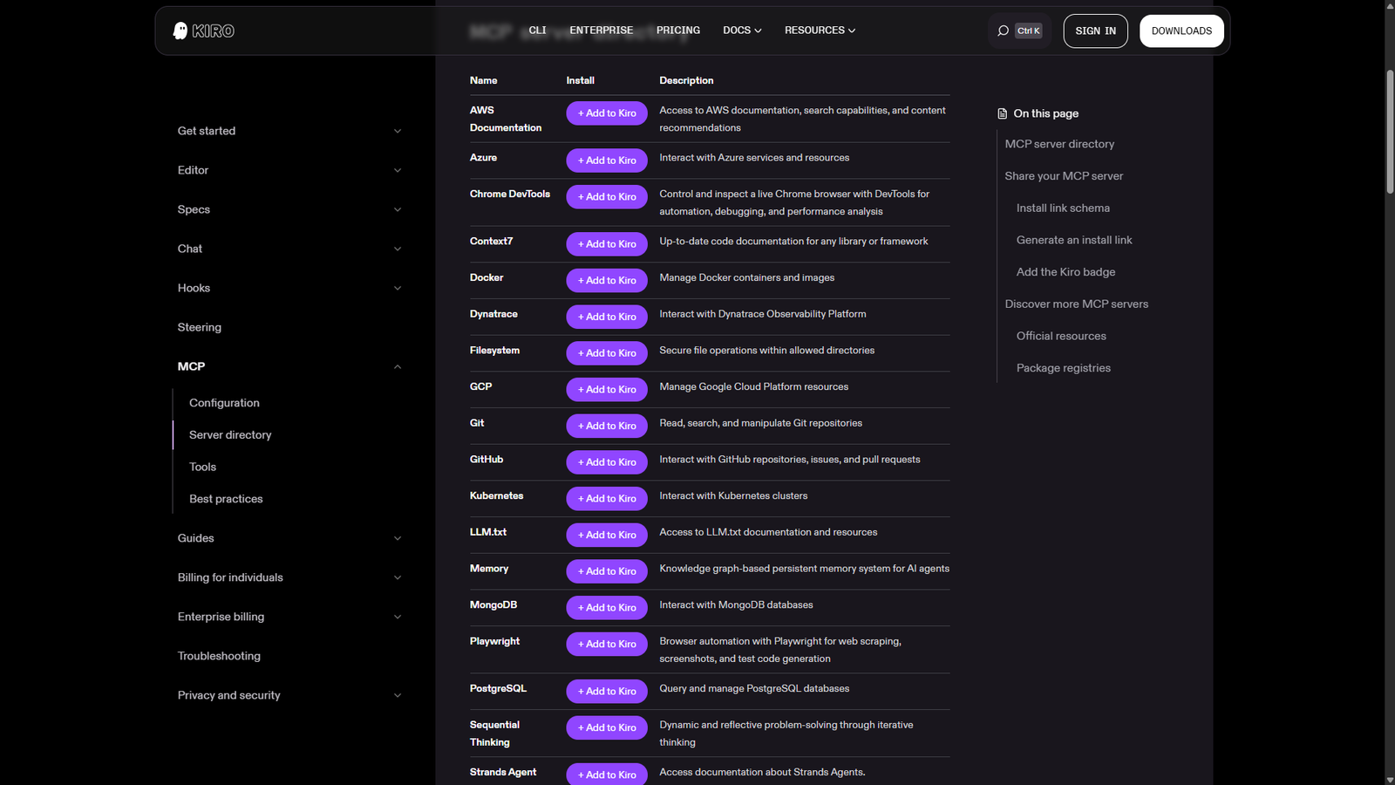The height and width of the screenshot is (785, 1395).
Task: Add Context7 server to Kiro
Action: (x=607, y=244)
